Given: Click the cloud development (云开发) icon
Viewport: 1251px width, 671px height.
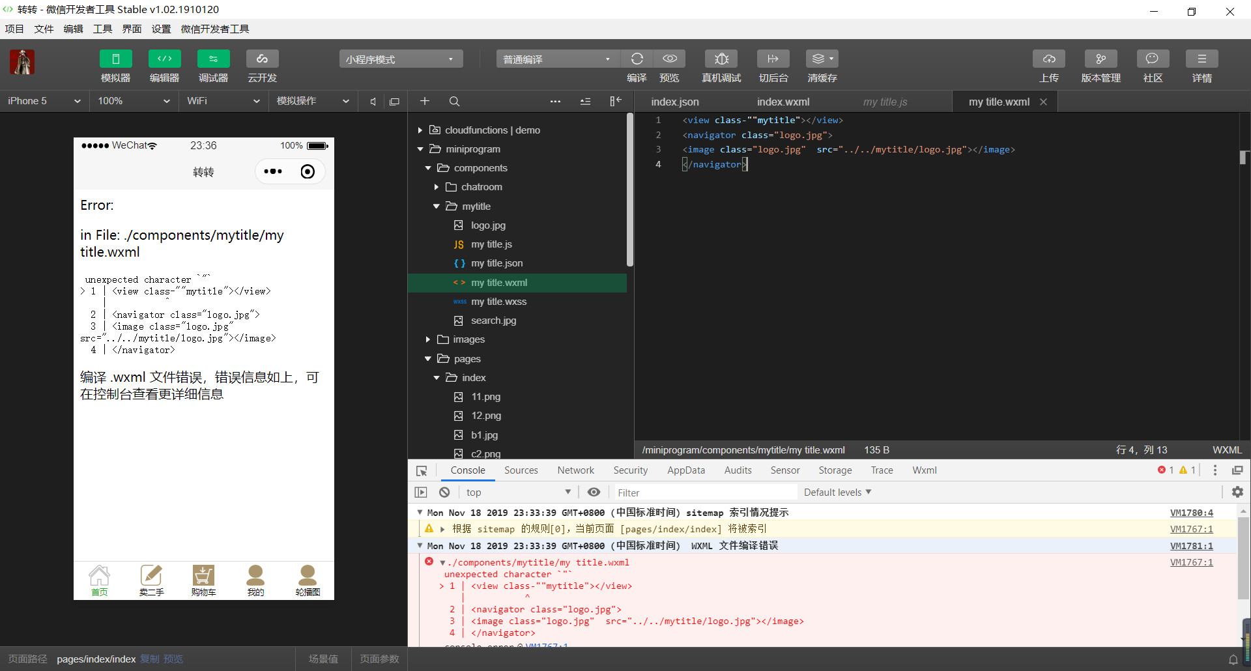Looking at the screenshot, I should pos(262,59).
